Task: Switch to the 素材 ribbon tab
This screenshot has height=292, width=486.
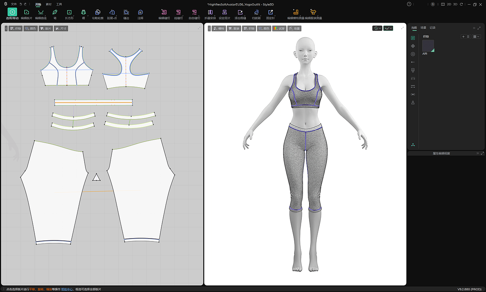Action: [49, 4]
